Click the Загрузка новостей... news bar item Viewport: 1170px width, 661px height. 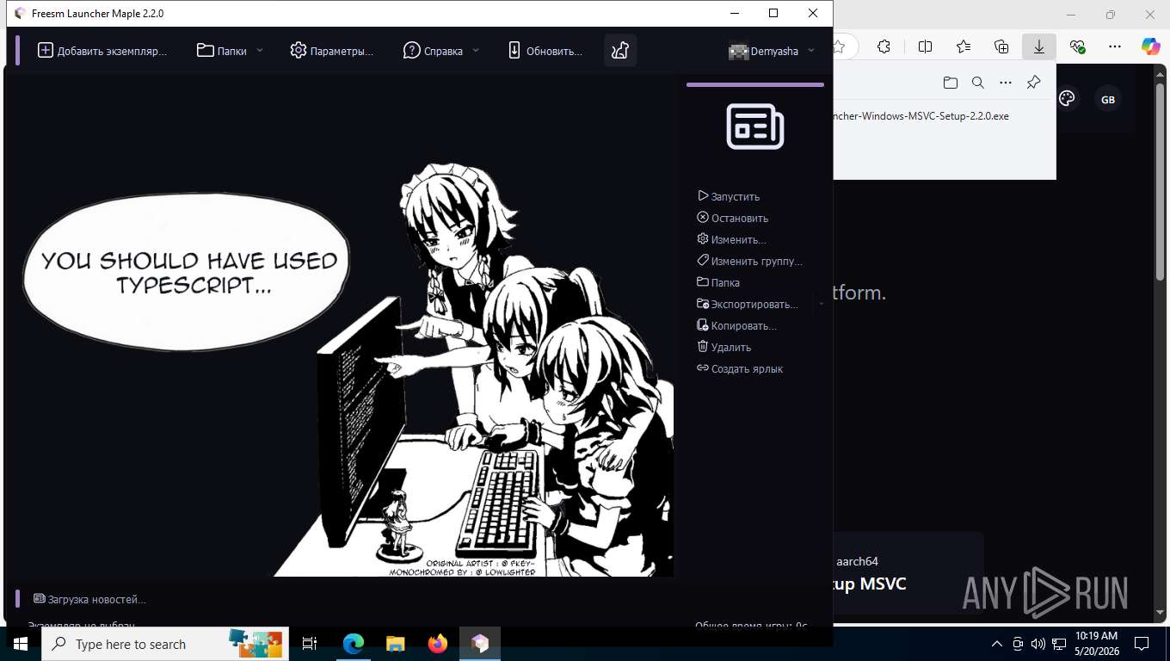click(89, 599)
